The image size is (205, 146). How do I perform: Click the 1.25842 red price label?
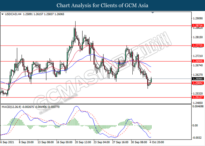198,83
